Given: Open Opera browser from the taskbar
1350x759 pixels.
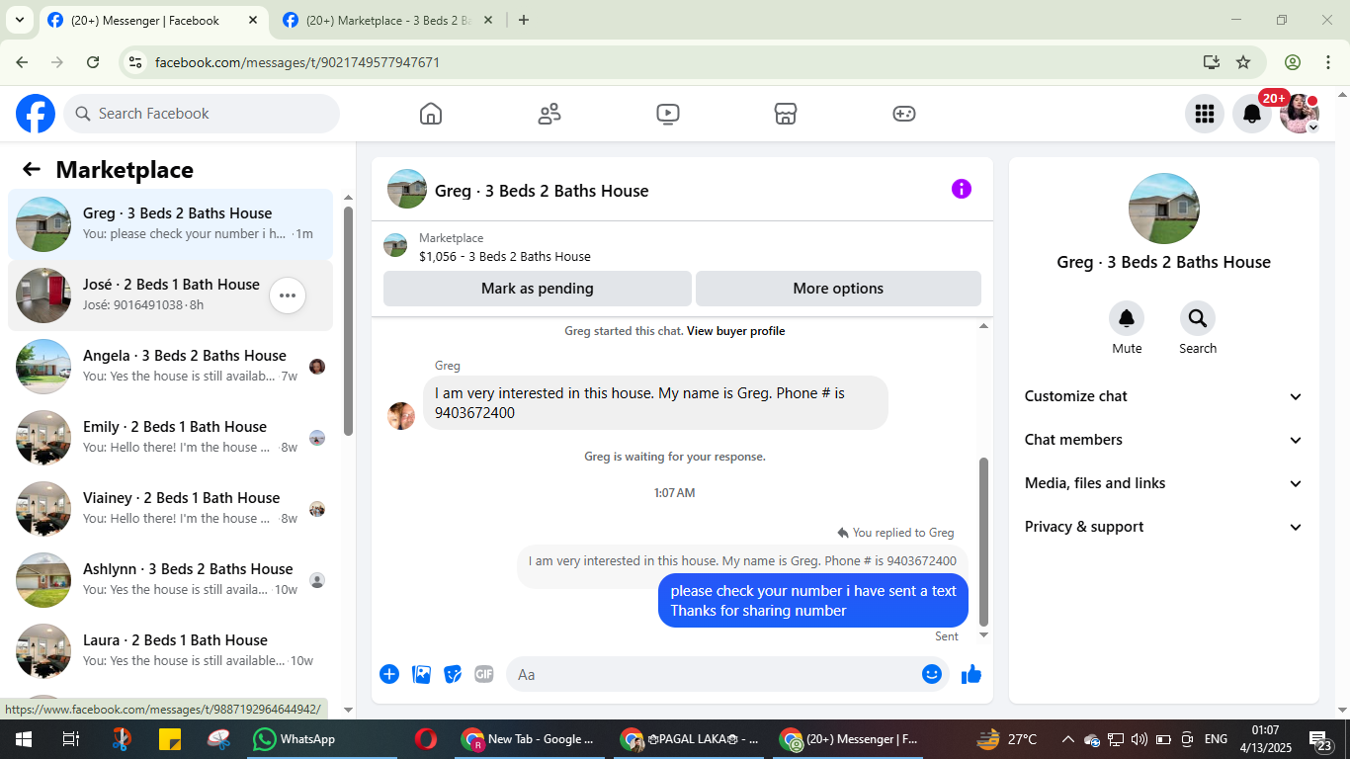Looking at the screenshot, I should 426,739.
